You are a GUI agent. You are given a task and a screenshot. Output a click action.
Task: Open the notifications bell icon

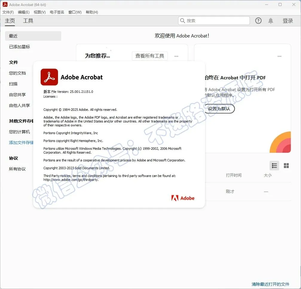pyautogui.click(x=271, y=21)
